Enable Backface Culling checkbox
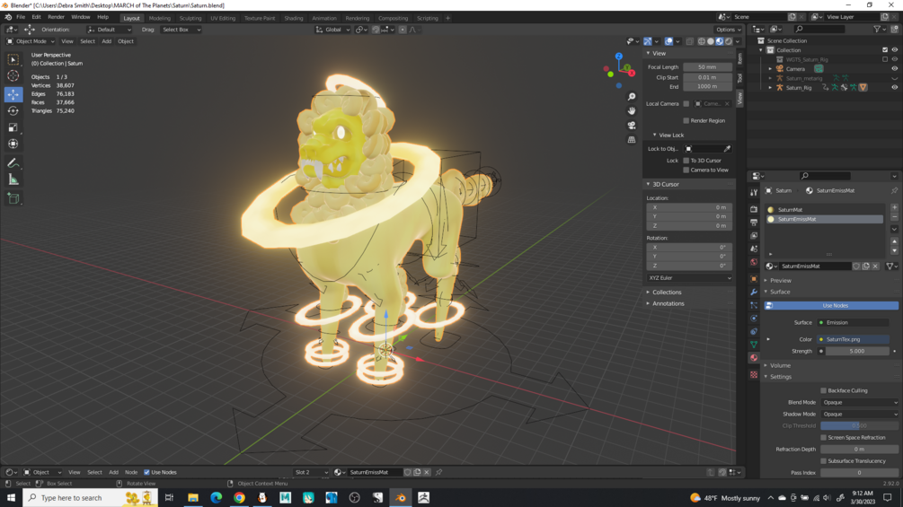Screen dimensions: 903x507 [824, 391]
